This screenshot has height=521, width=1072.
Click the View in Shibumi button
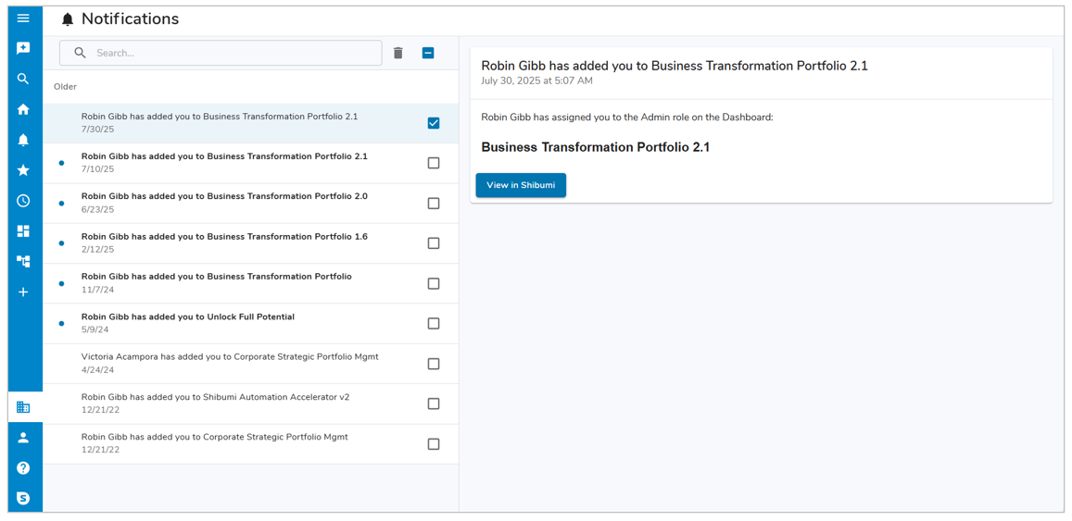click(x=521, y=185)
